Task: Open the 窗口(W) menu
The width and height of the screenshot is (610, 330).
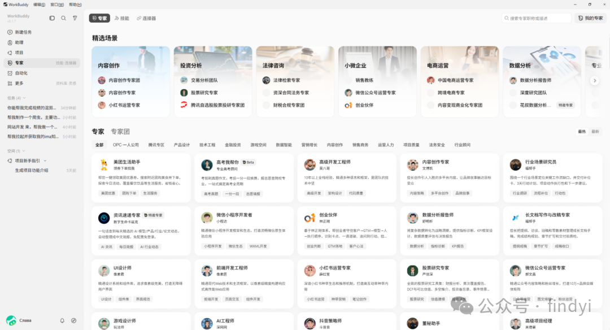Action: tap(57, 5)
